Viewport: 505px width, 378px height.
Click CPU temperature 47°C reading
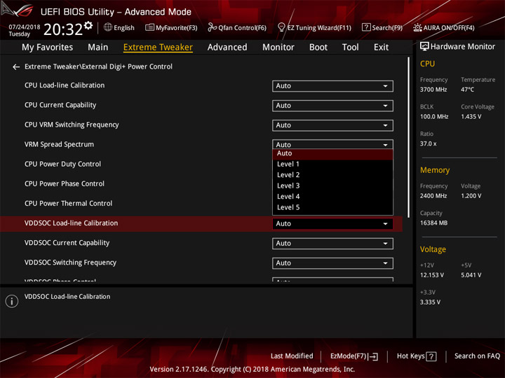[467, 90]
